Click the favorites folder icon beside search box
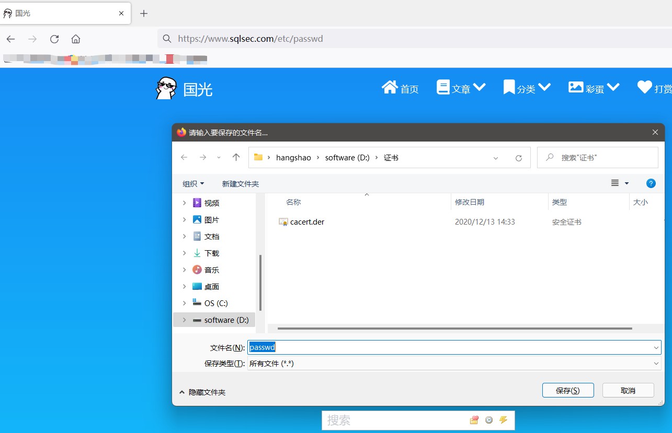This screenshot has height=433, width=672. point(474,419)
